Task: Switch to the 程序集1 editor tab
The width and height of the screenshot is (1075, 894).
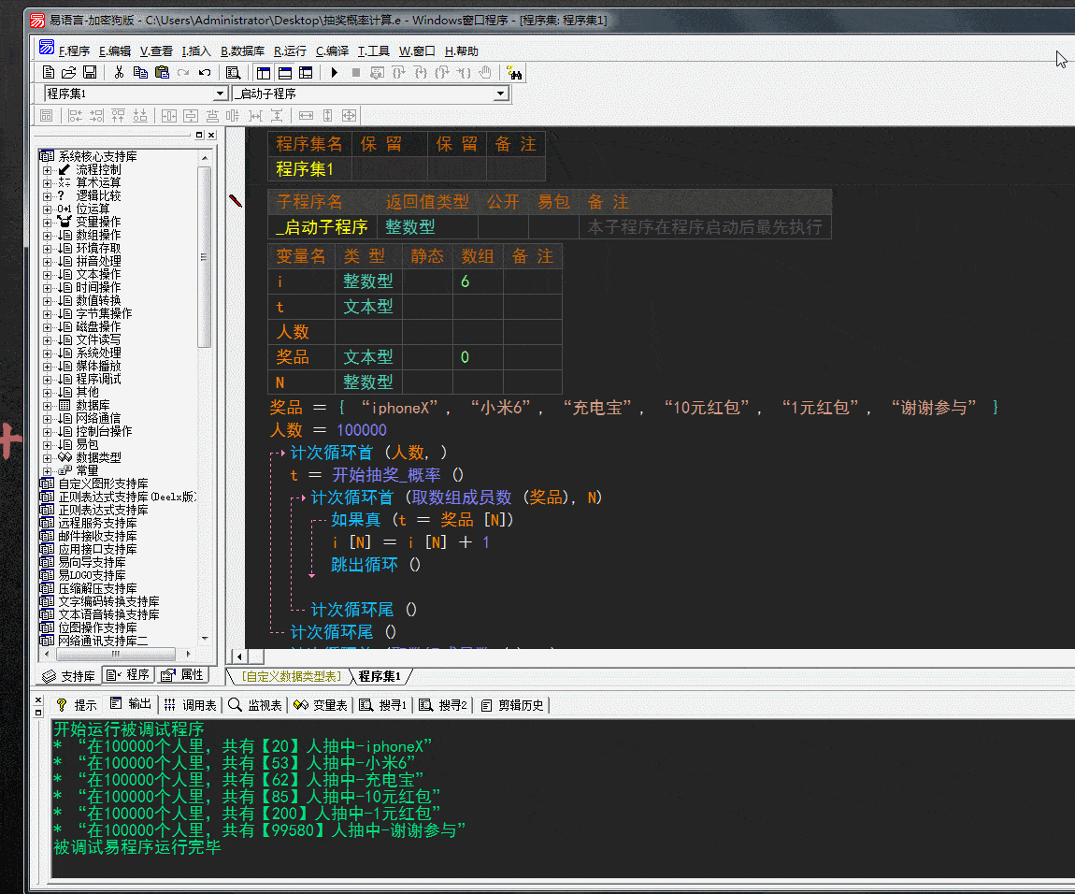Action: pos(380,676)
